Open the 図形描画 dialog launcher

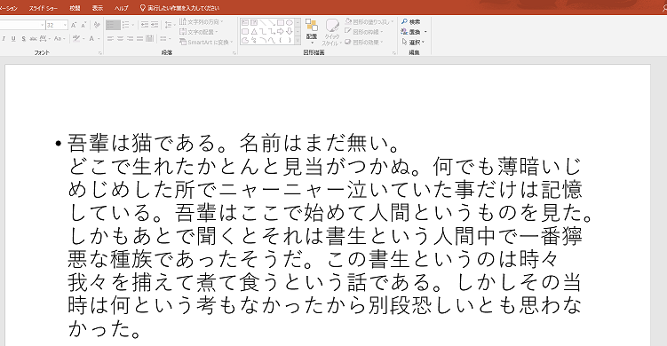[394, 53]
